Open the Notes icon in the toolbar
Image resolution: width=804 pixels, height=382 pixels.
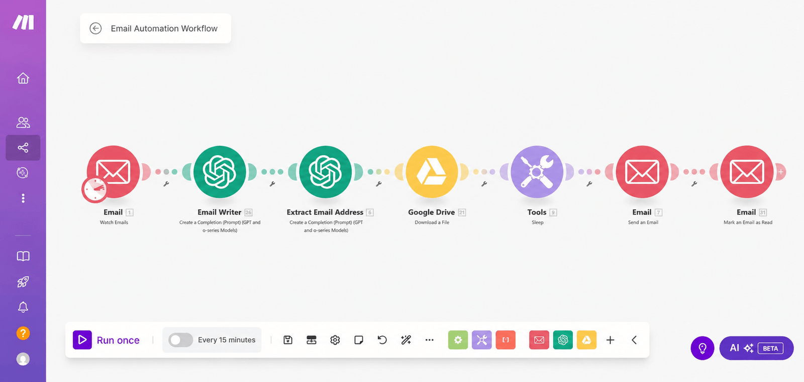(x=359, y=340)
